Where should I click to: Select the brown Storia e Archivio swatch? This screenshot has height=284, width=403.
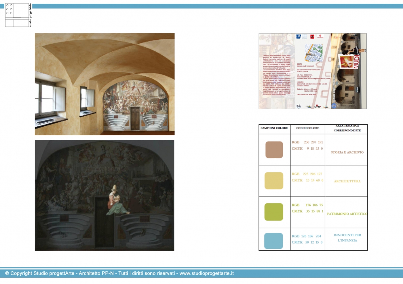[x=274, y=150]
